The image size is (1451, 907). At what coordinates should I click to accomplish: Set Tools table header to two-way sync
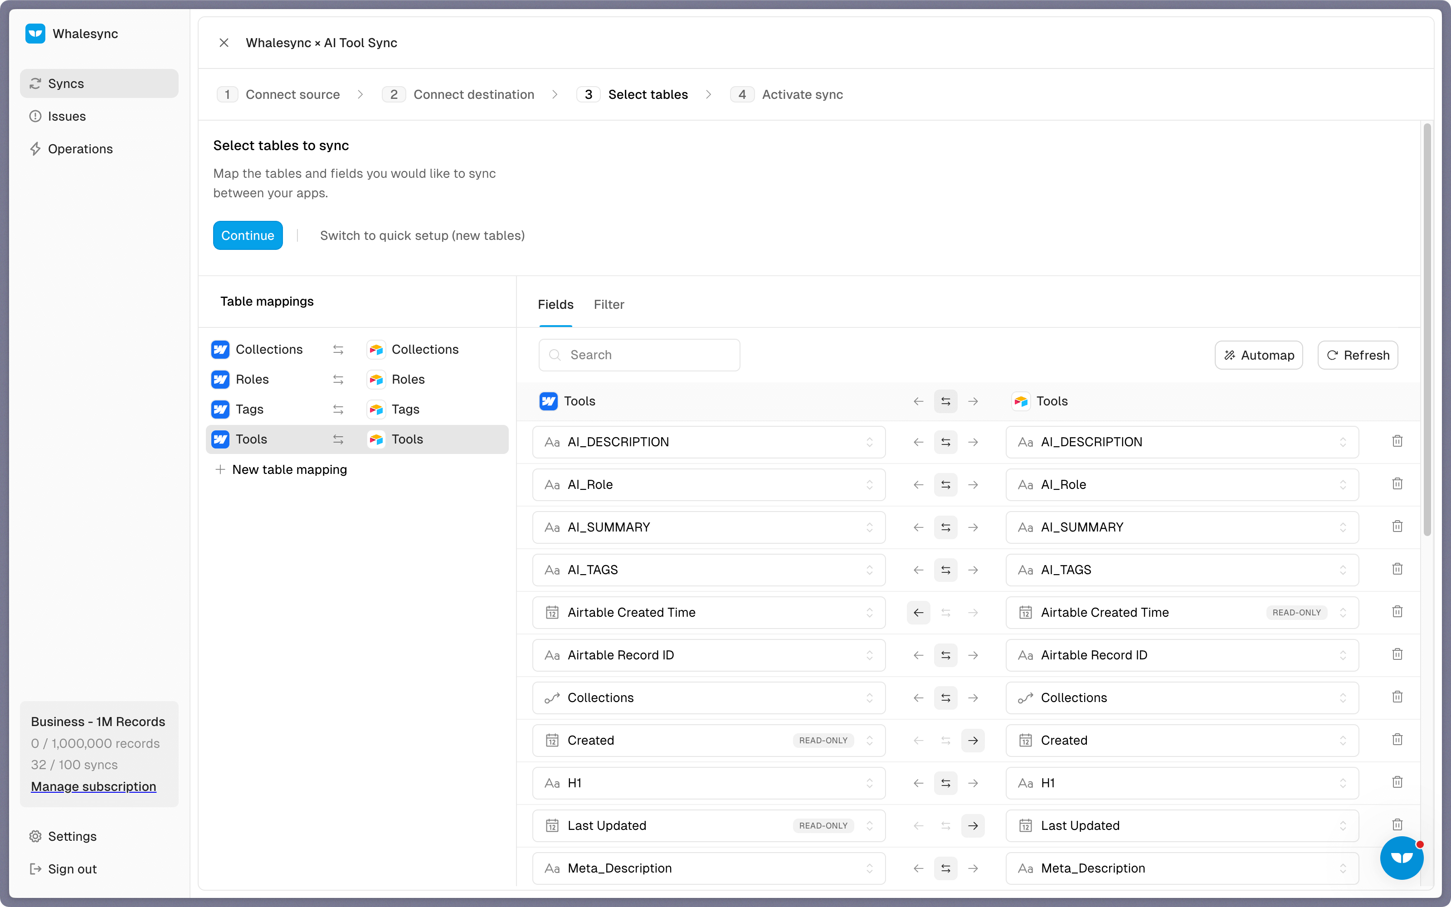pyautogui.click(x=945, y=401)
